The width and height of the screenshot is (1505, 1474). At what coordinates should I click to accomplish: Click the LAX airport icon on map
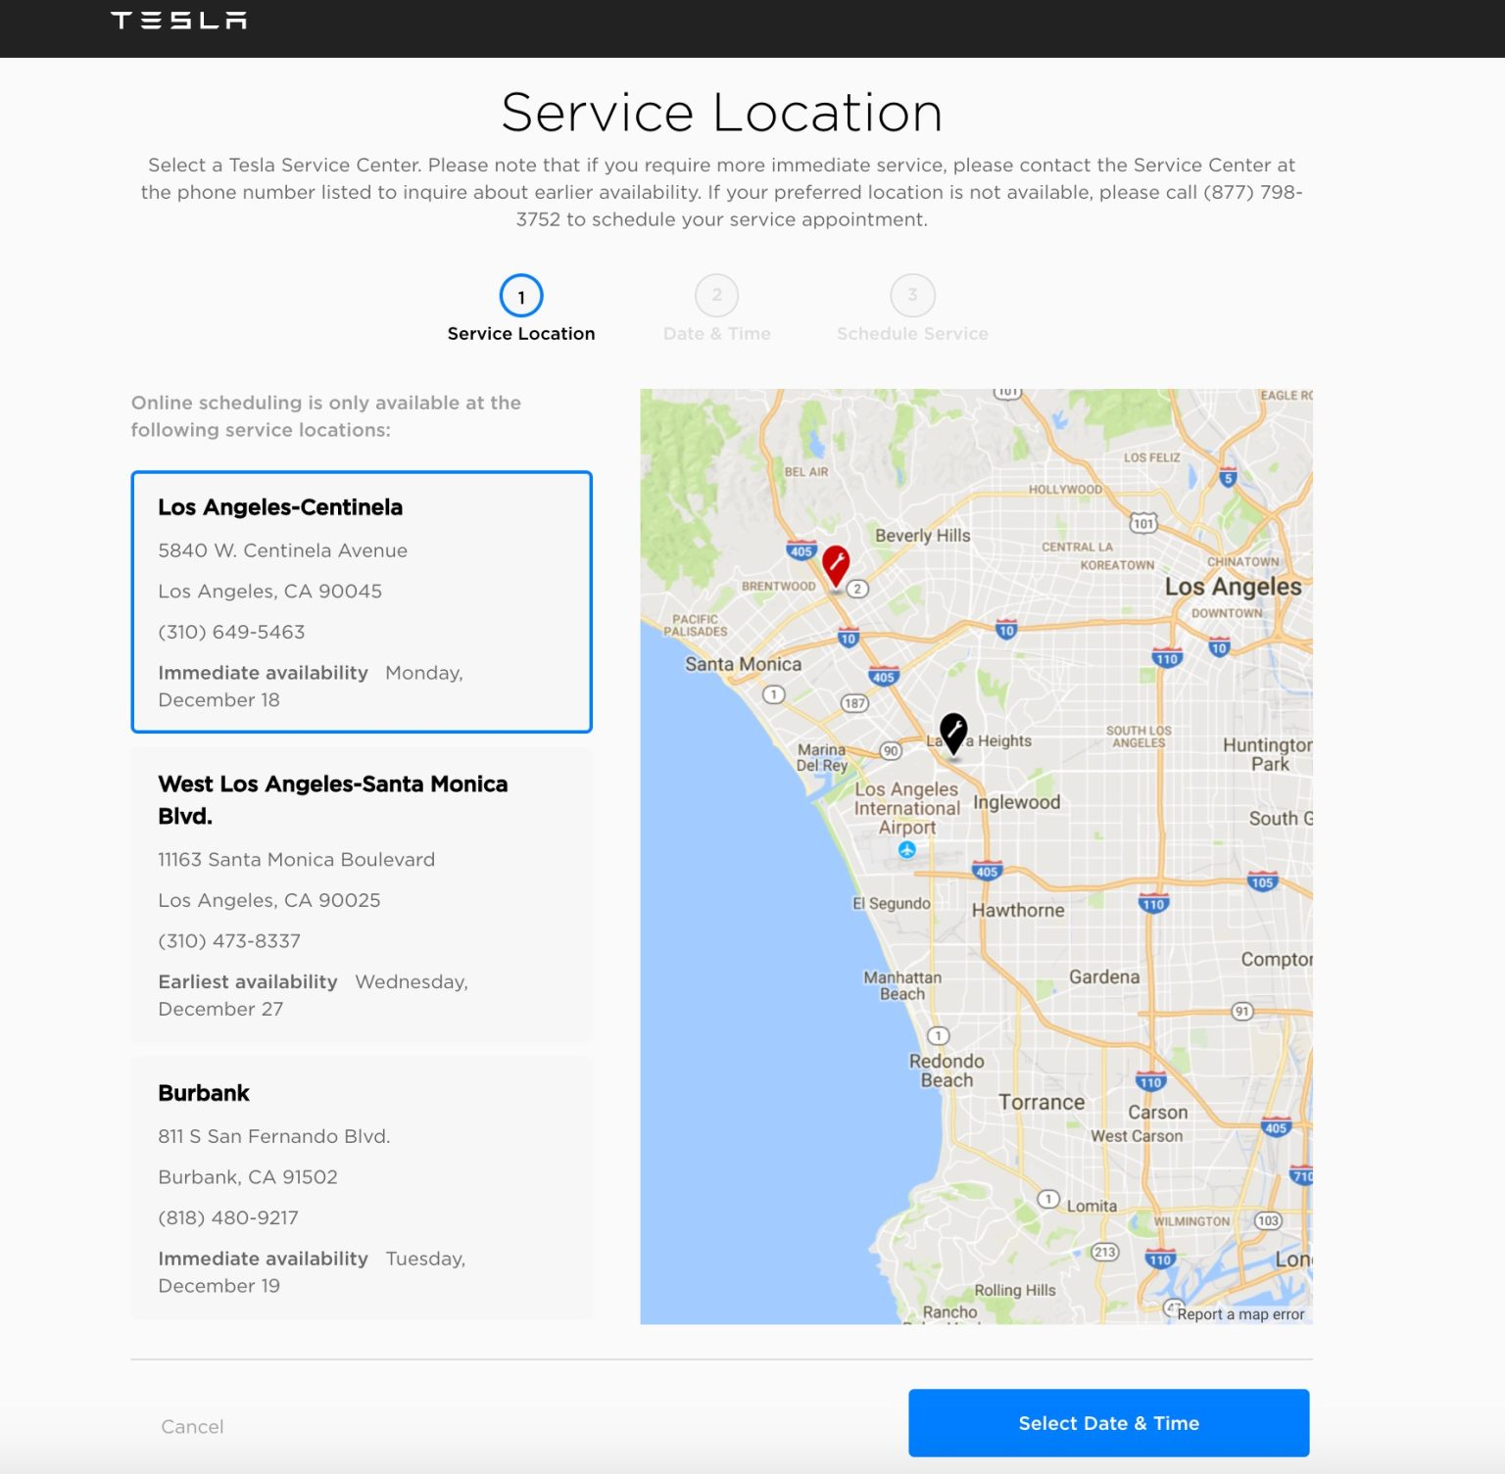coord(907,850)
